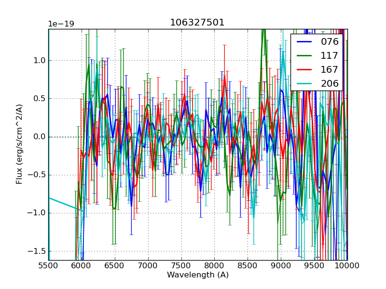Screen dimensions: 386x289
Task: Click the -1.5 y-axis tick label
Action: click(36, 251)
